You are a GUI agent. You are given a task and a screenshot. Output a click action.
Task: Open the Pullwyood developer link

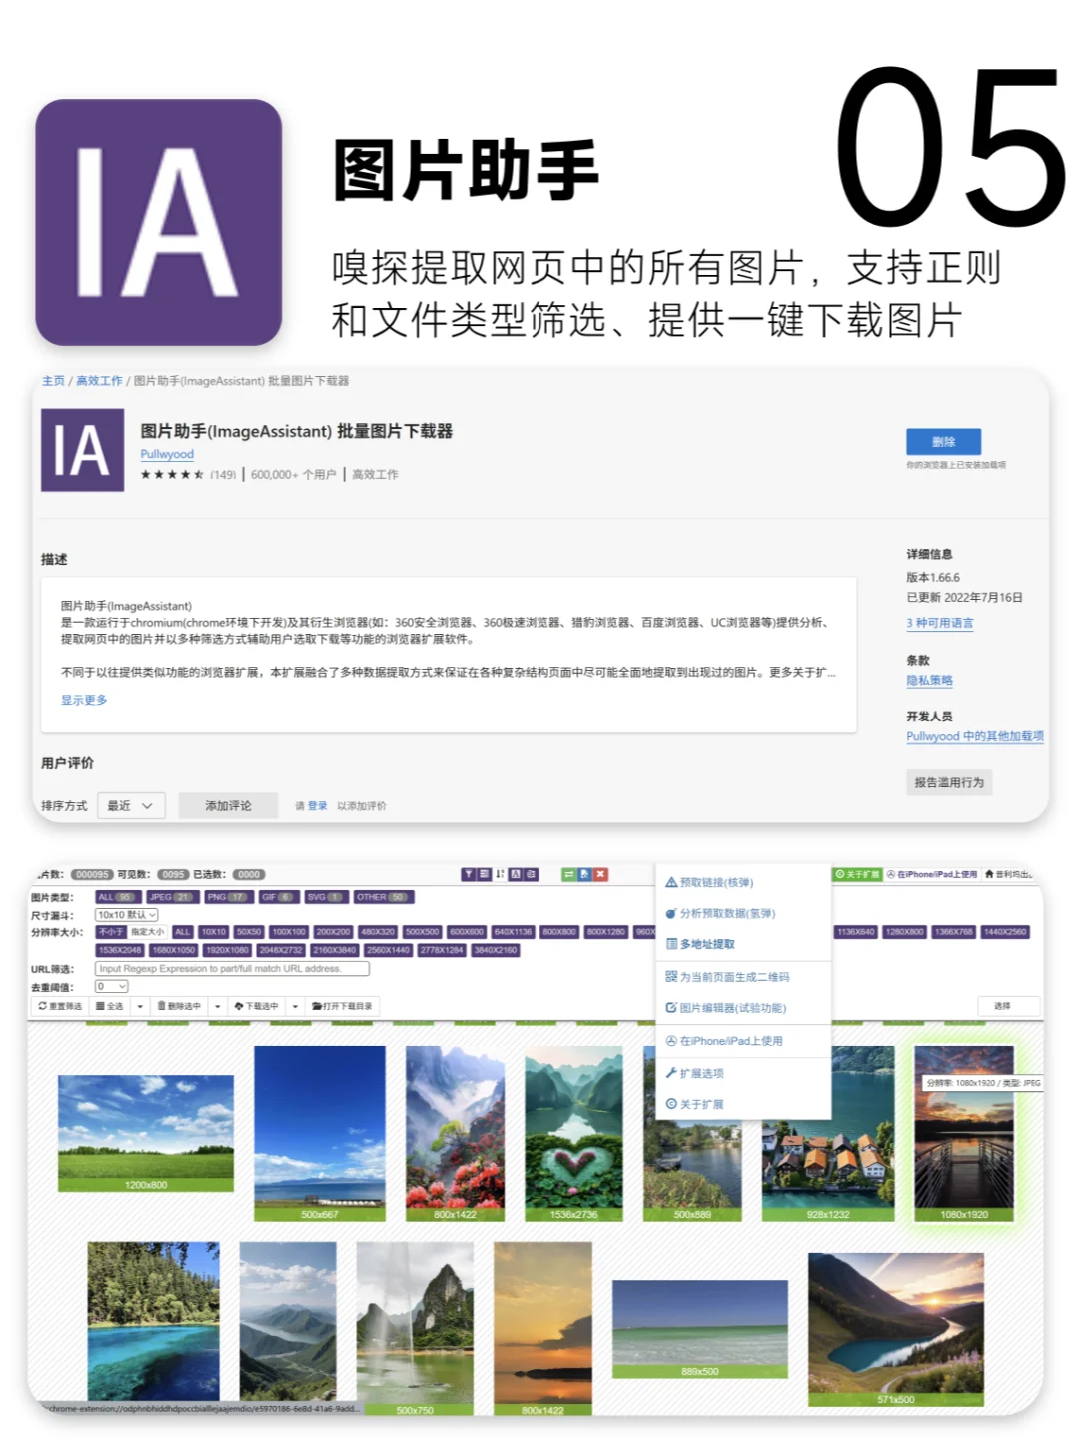click(x=167, y=454)
